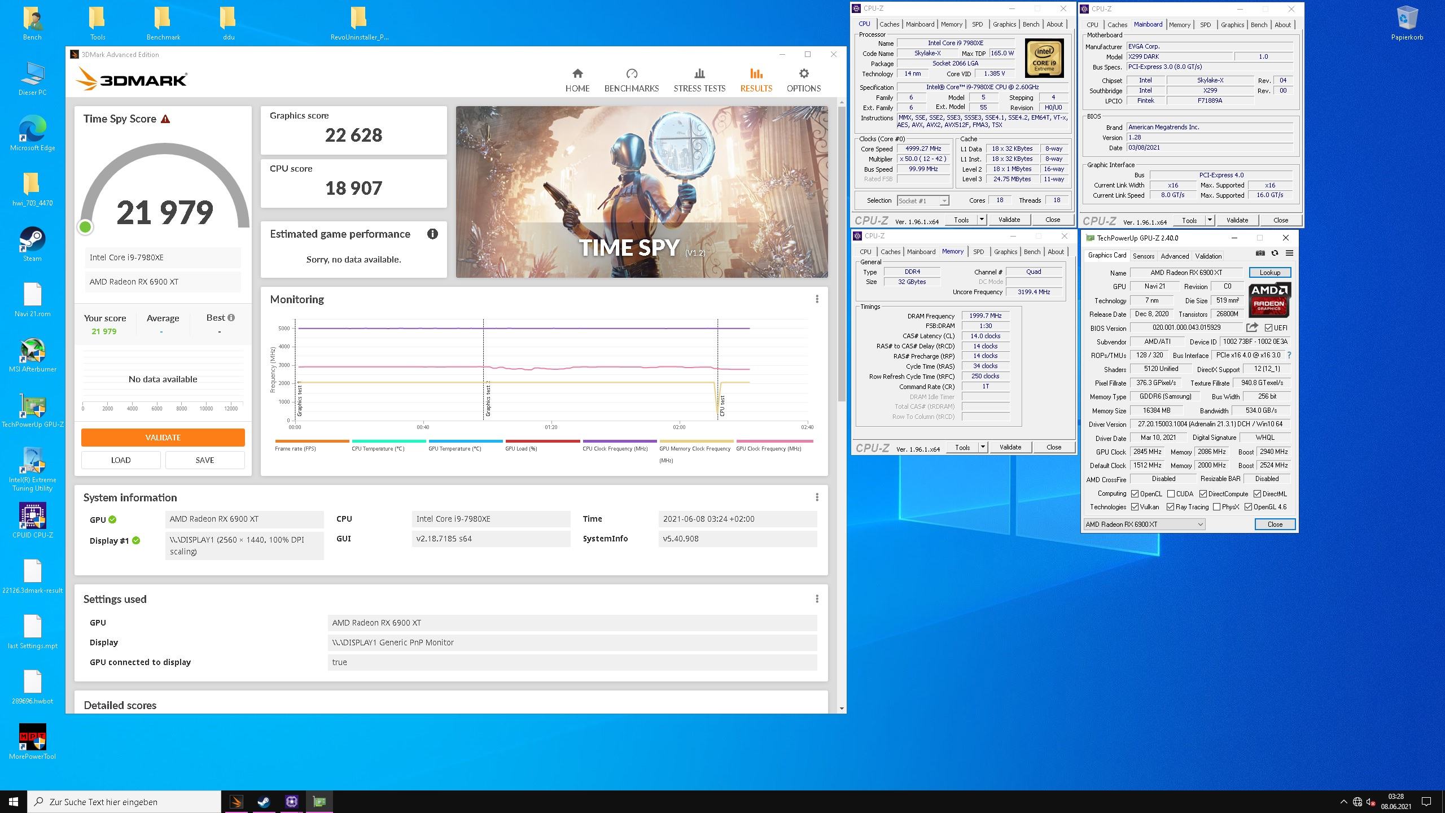
Task: Open TechPowerUp GPU-Z desktop shortcut
Action: pyautogui.click(x=32, y=410)
